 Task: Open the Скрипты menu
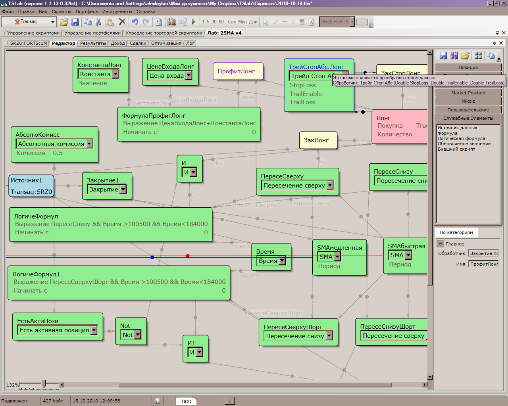[61, 11]
